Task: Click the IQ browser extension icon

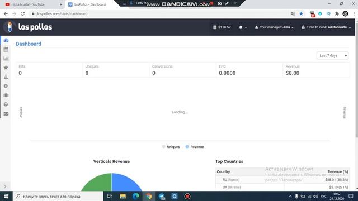Action: 328,13
